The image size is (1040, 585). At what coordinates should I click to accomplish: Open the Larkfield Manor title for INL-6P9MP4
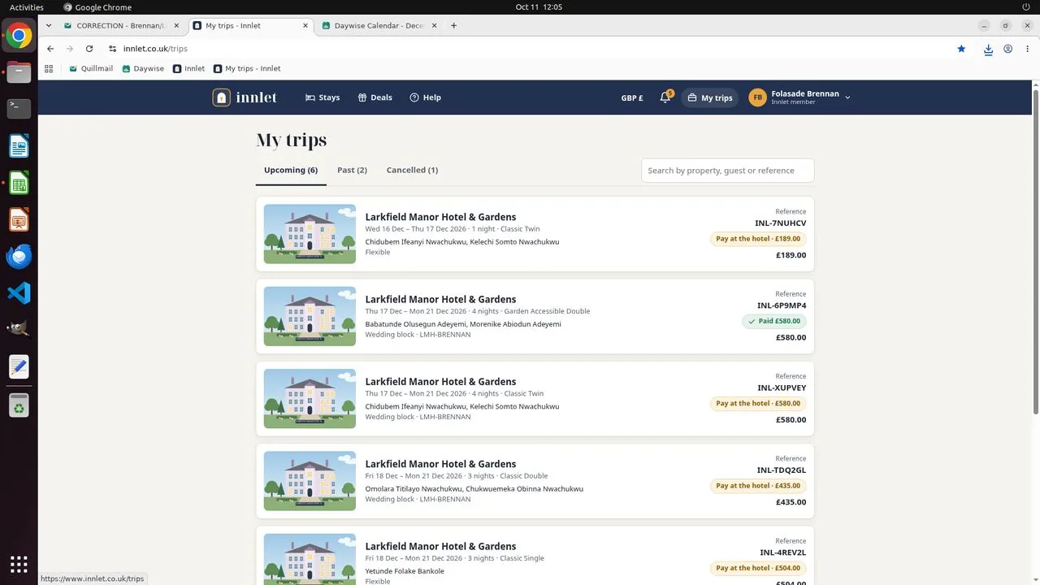tap(440, 299)
